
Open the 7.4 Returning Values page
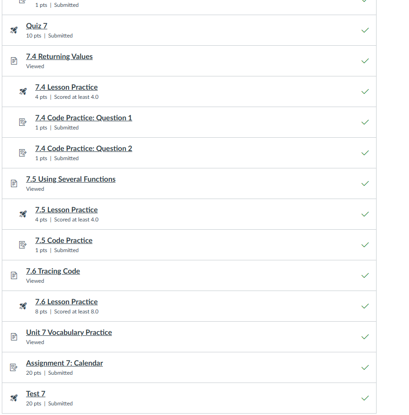59,57
